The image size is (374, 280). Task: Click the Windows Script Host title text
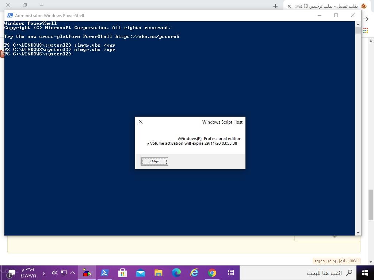click(222, 122)
